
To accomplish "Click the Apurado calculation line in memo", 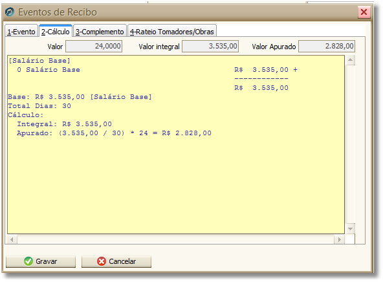I will point(114,133).
